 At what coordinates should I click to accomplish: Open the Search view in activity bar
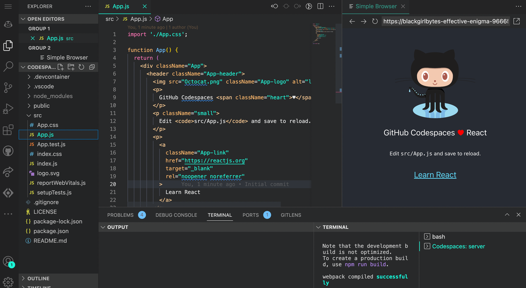[x=8, y=66]
